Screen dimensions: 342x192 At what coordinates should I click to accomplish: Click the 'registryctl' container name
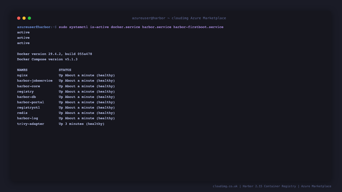coord(29,107)
